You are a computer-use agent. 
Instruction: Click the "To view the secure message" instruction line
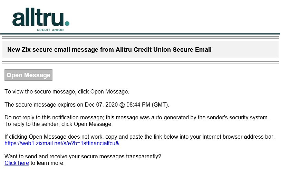pos(67,92)
